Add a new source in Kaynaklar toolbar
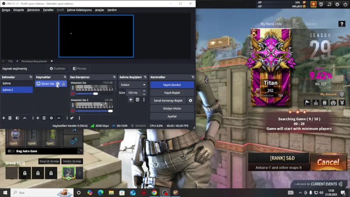The height and width of the screenshot is (197, 350). coord(38,118)
